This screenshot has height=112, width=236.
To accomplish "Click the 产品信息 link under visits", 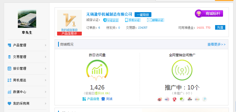I will point(93,99).
